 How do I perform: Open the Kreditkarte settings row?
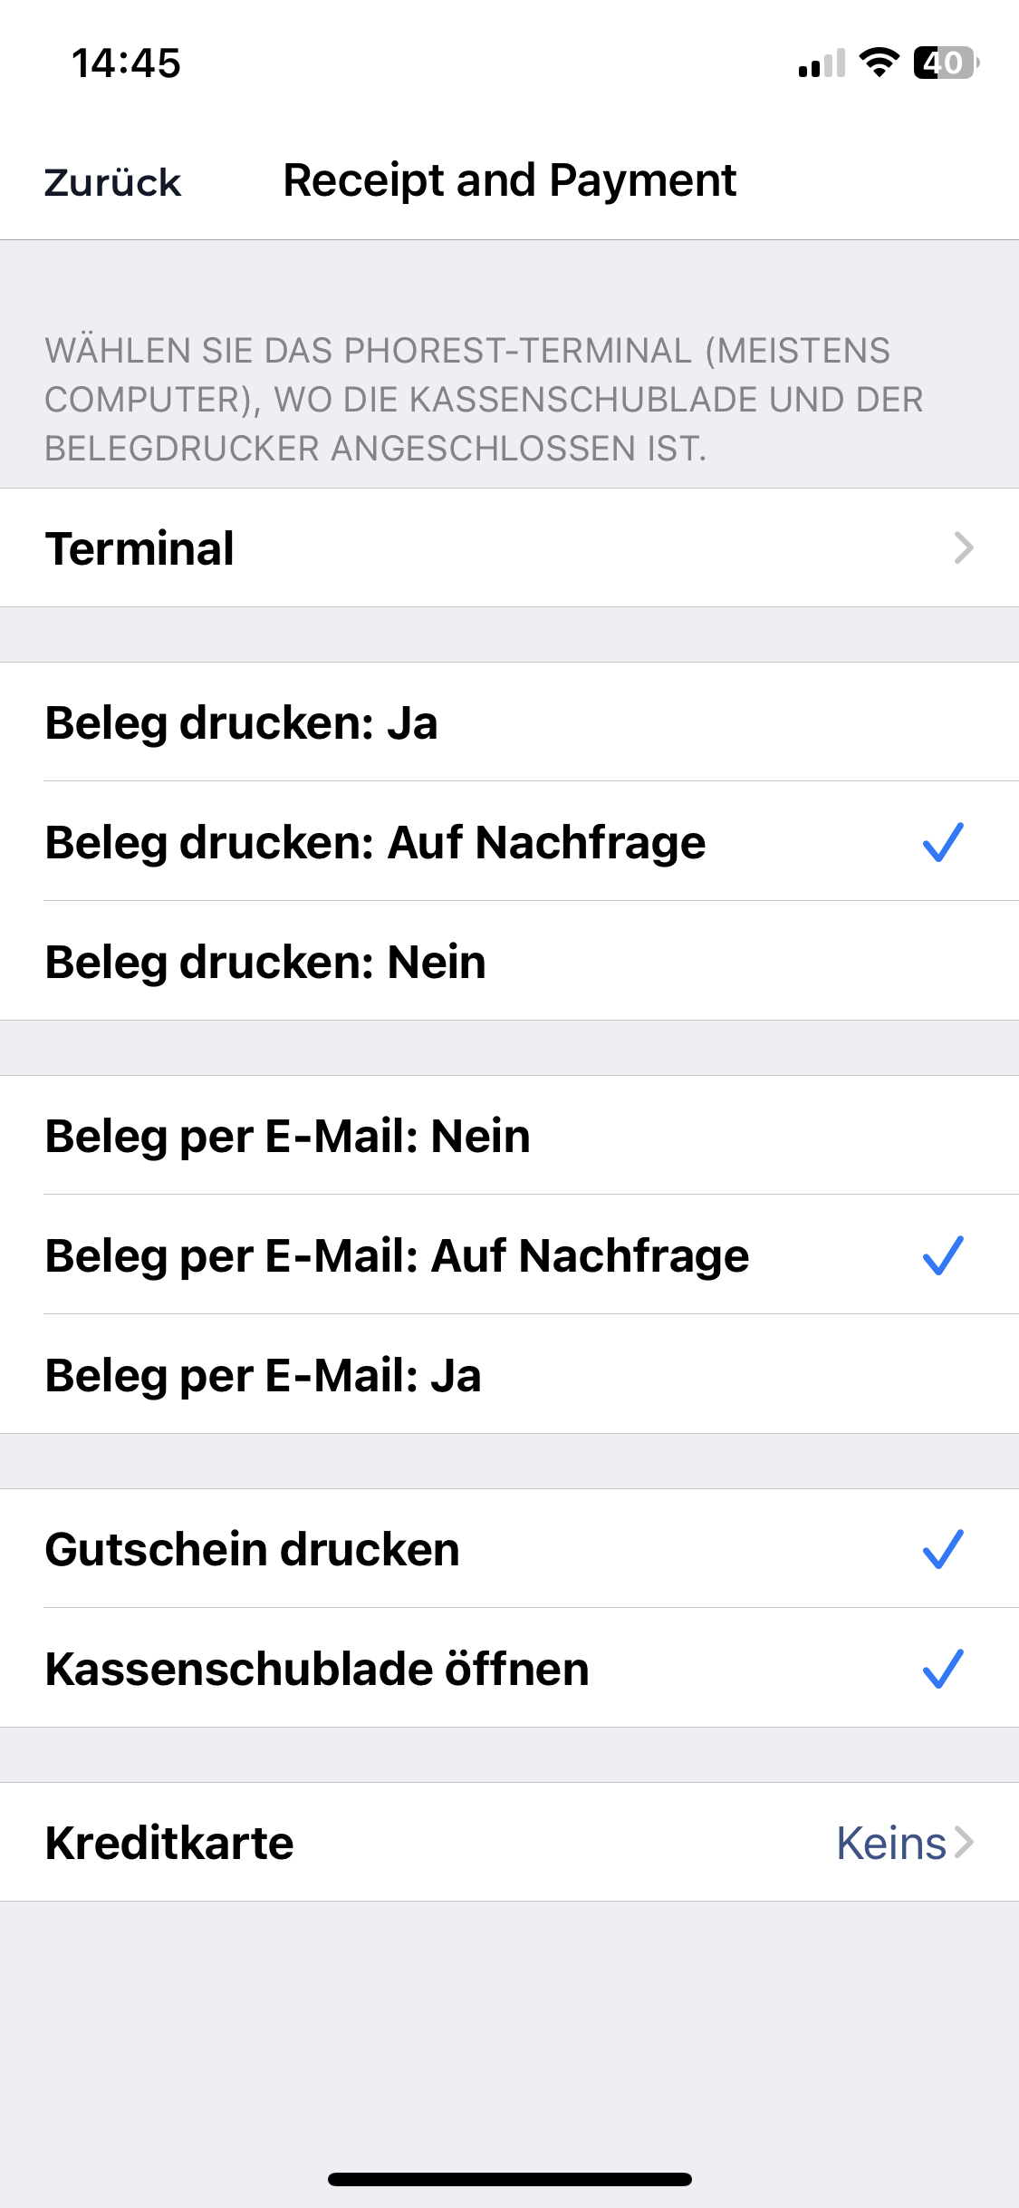[x=509, y=1842]
